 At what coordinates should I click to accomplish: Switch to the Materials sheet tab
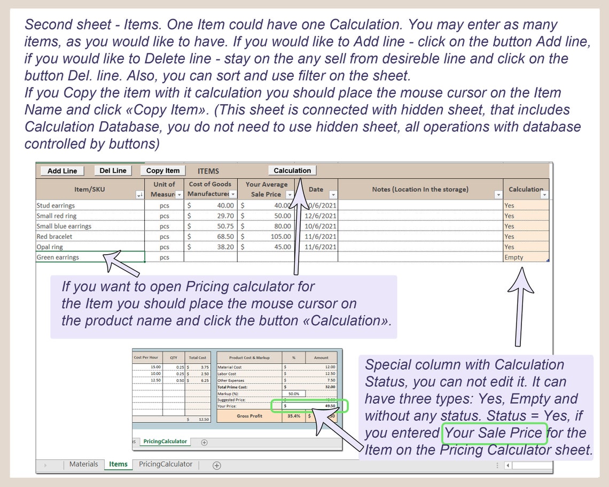84,464
